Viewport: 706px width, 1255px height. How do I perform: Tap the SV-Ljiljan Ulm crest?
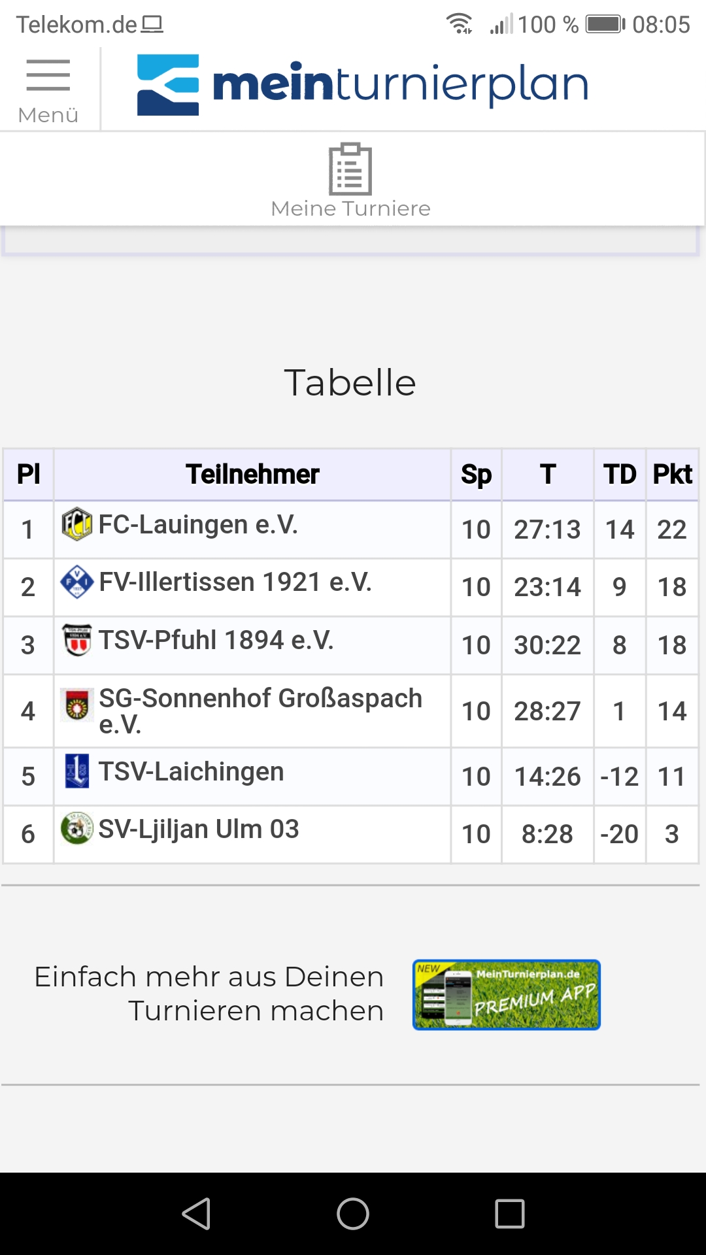click(76, 829)
